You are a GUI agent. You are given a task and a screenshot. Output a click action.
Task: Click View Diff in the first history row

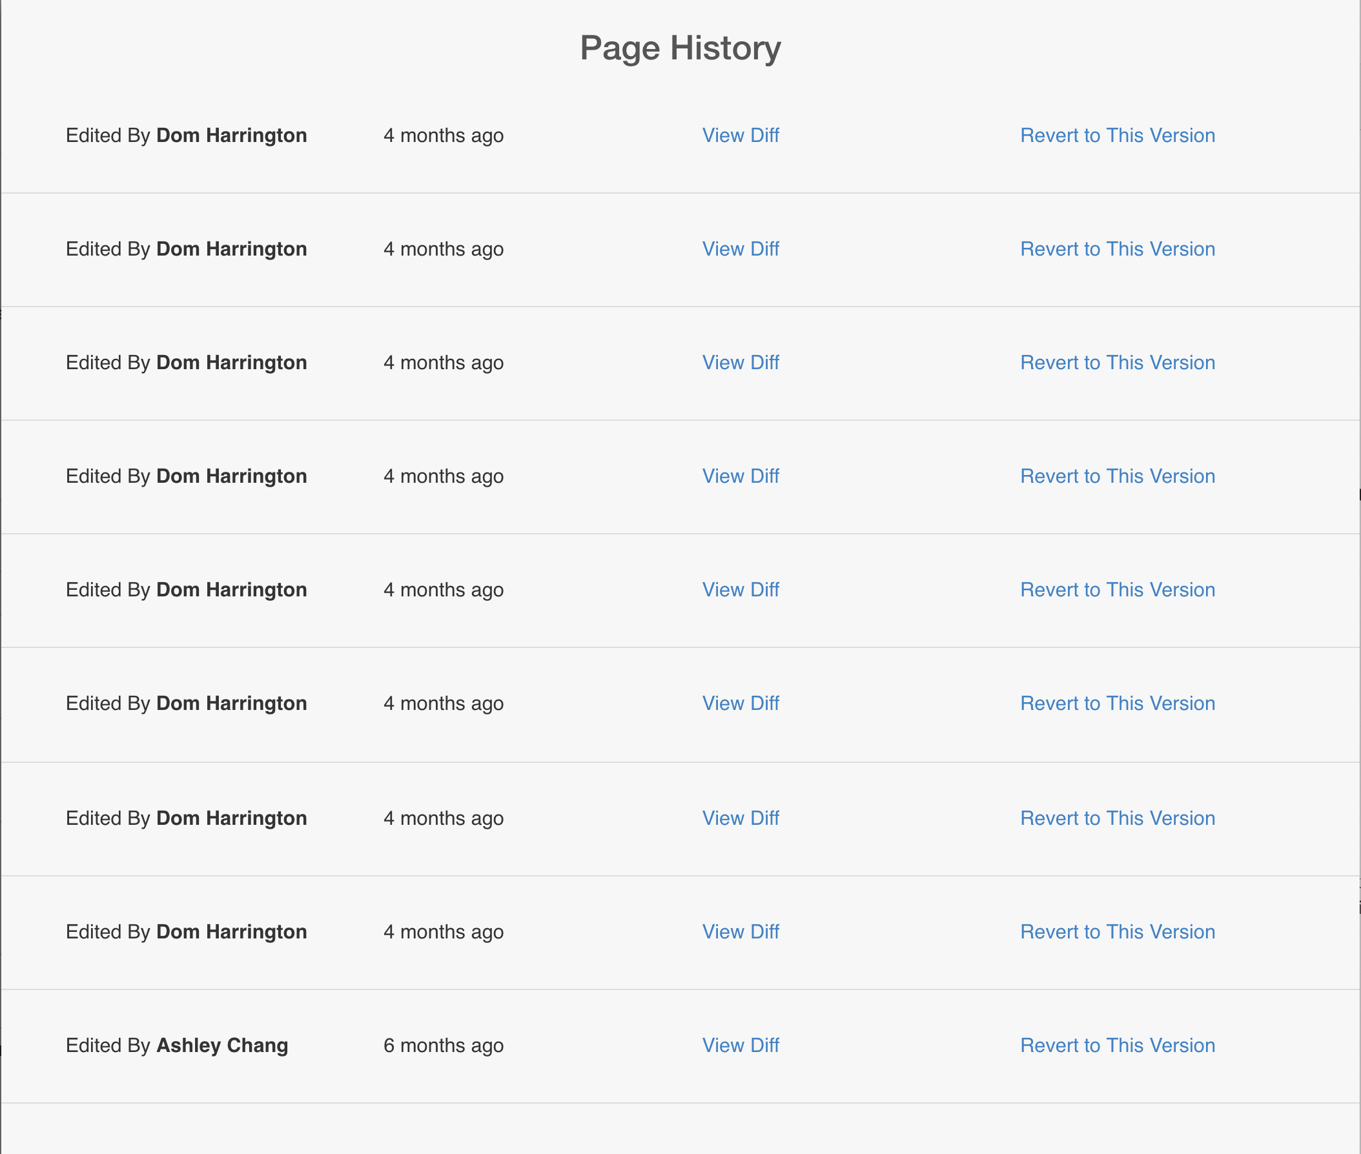740,136
